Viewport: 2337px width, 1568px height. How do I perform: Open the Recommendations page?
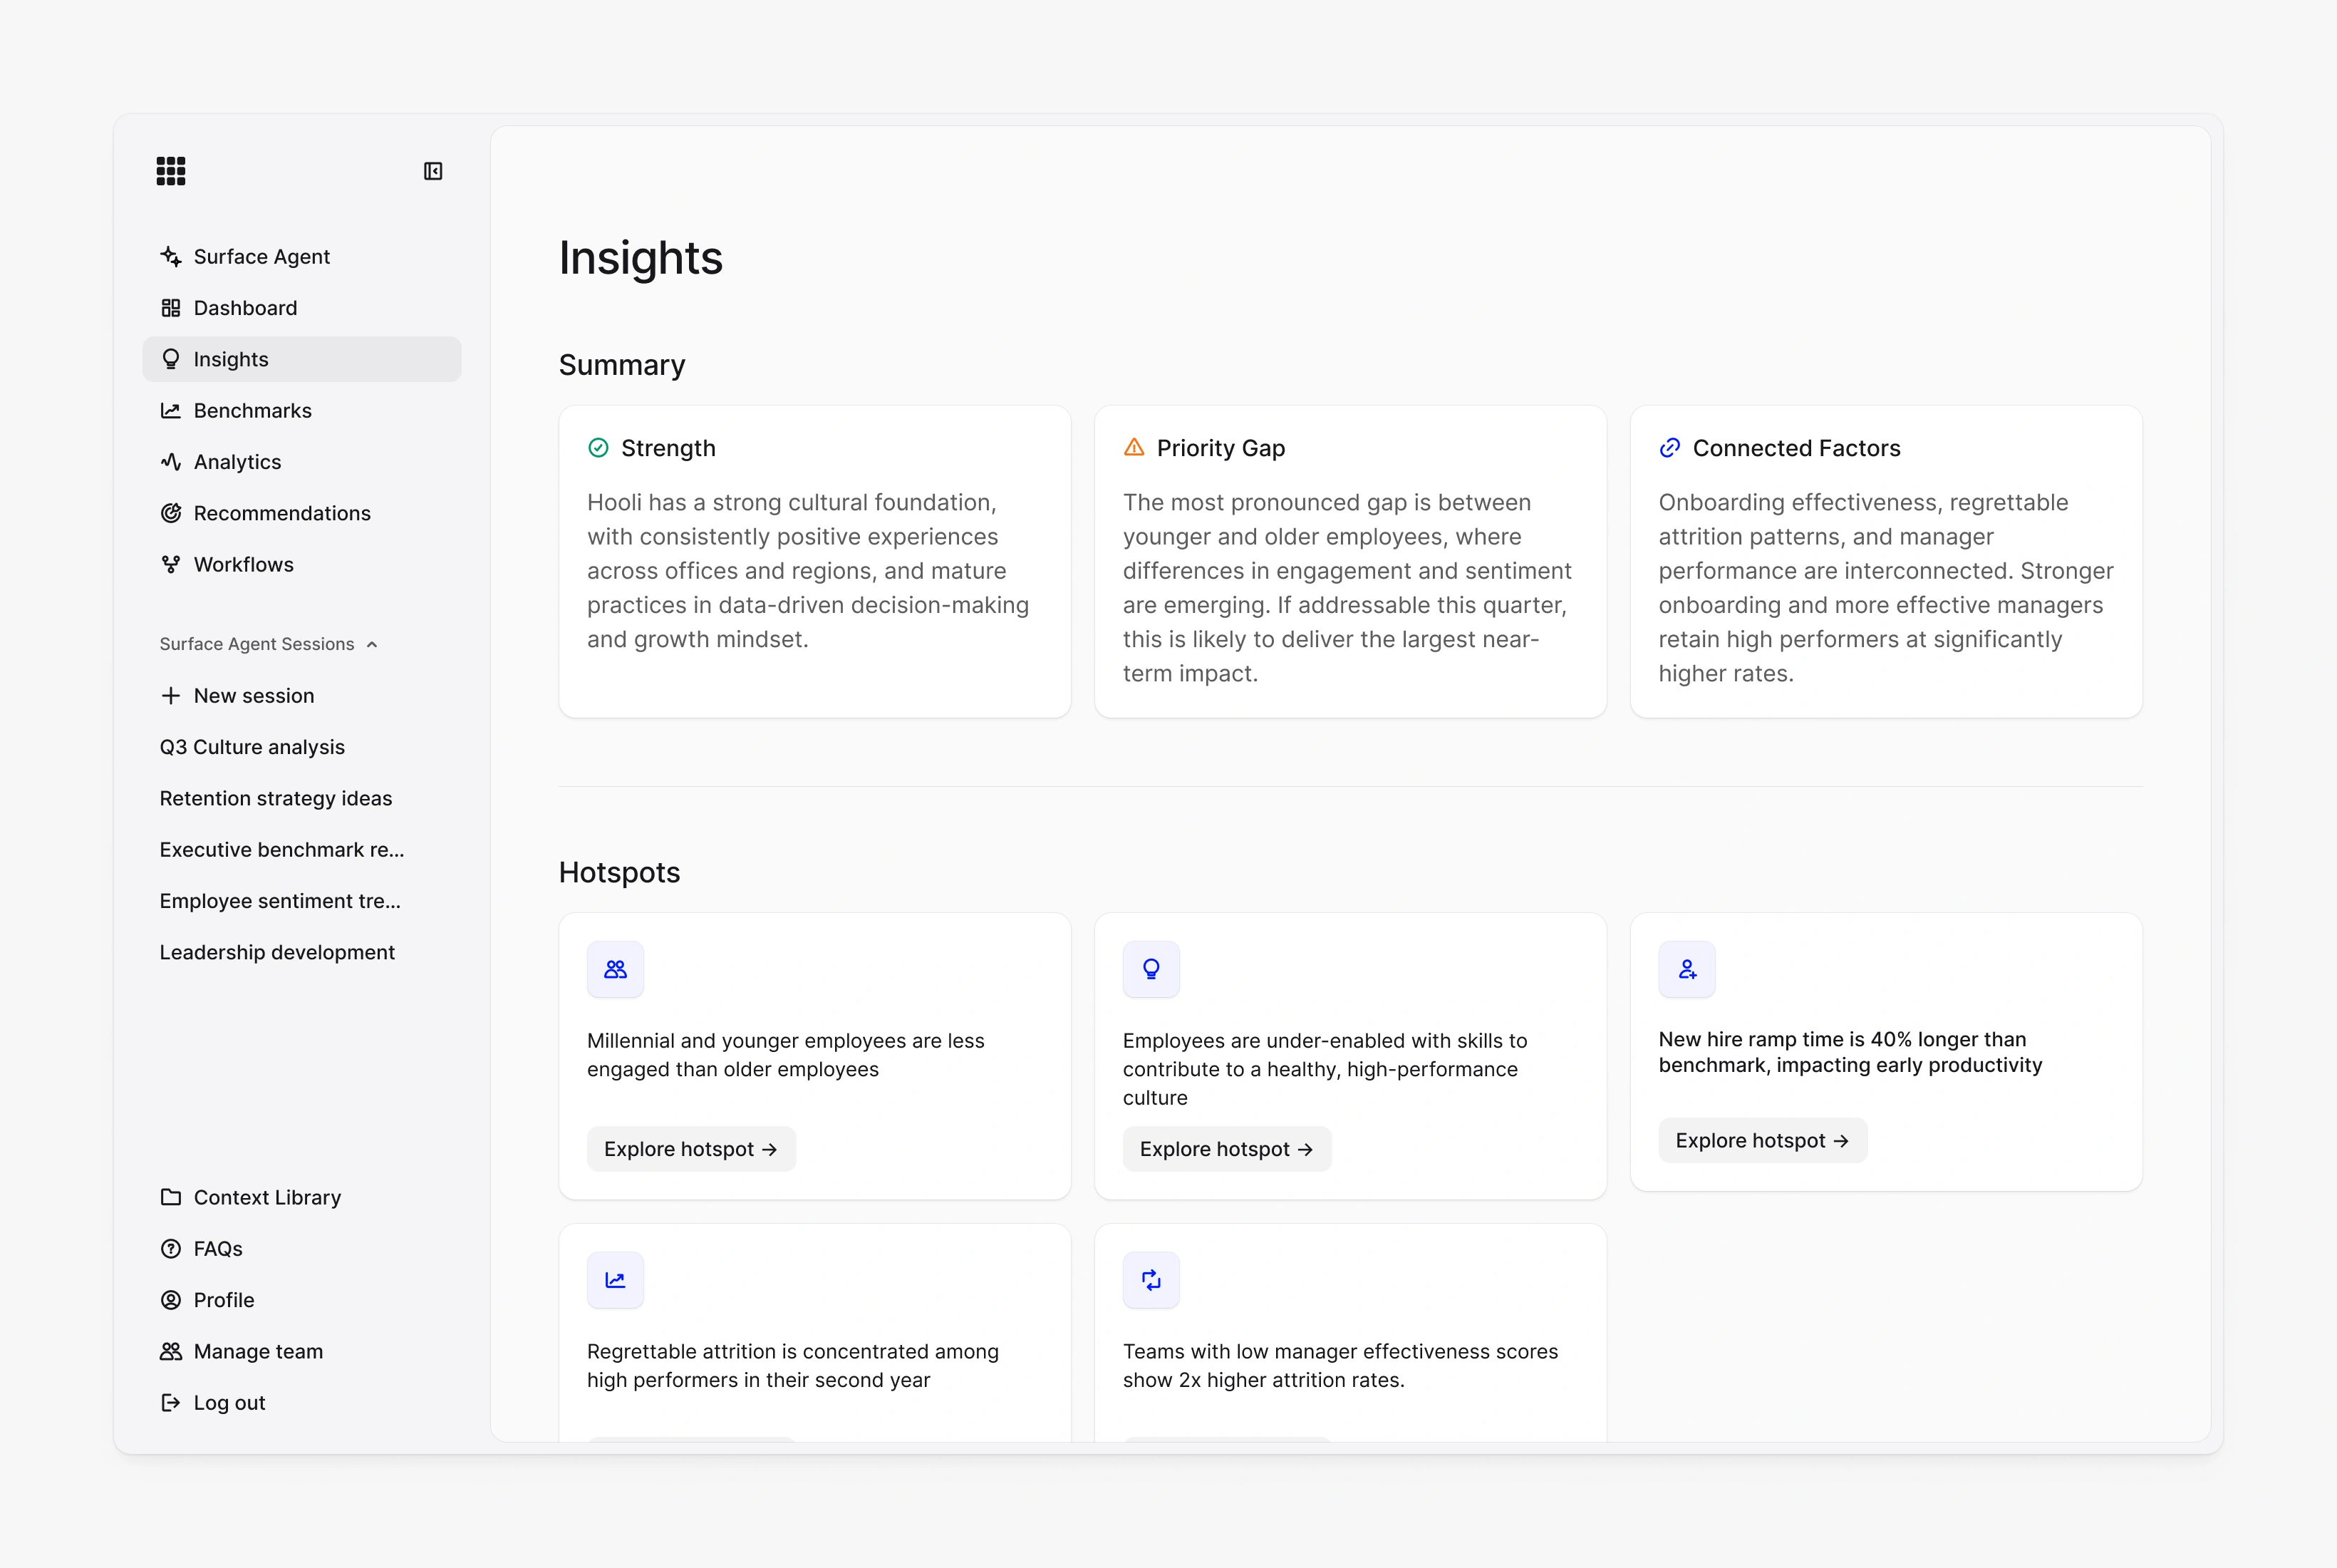(x=302, y=513)
